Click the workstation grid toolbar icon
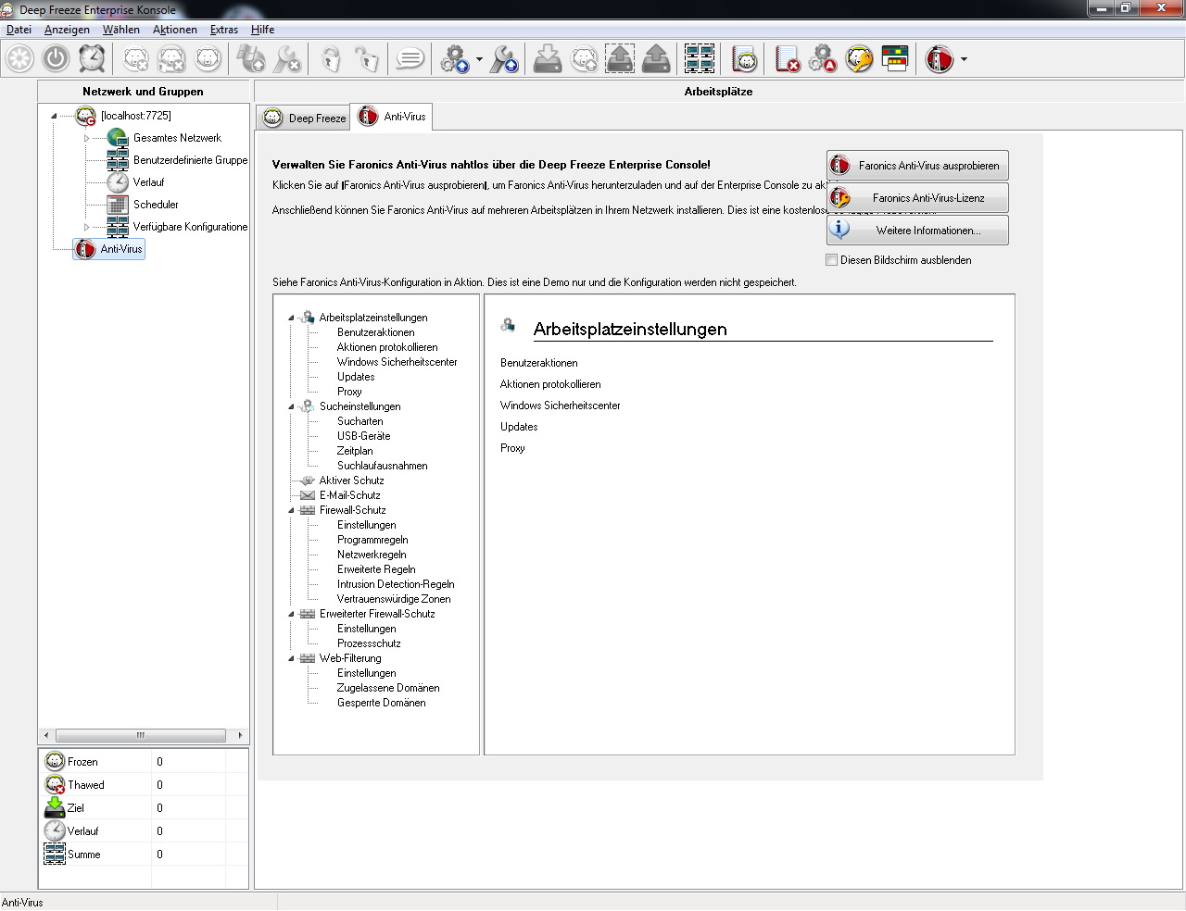 click(x=700, y=59)
